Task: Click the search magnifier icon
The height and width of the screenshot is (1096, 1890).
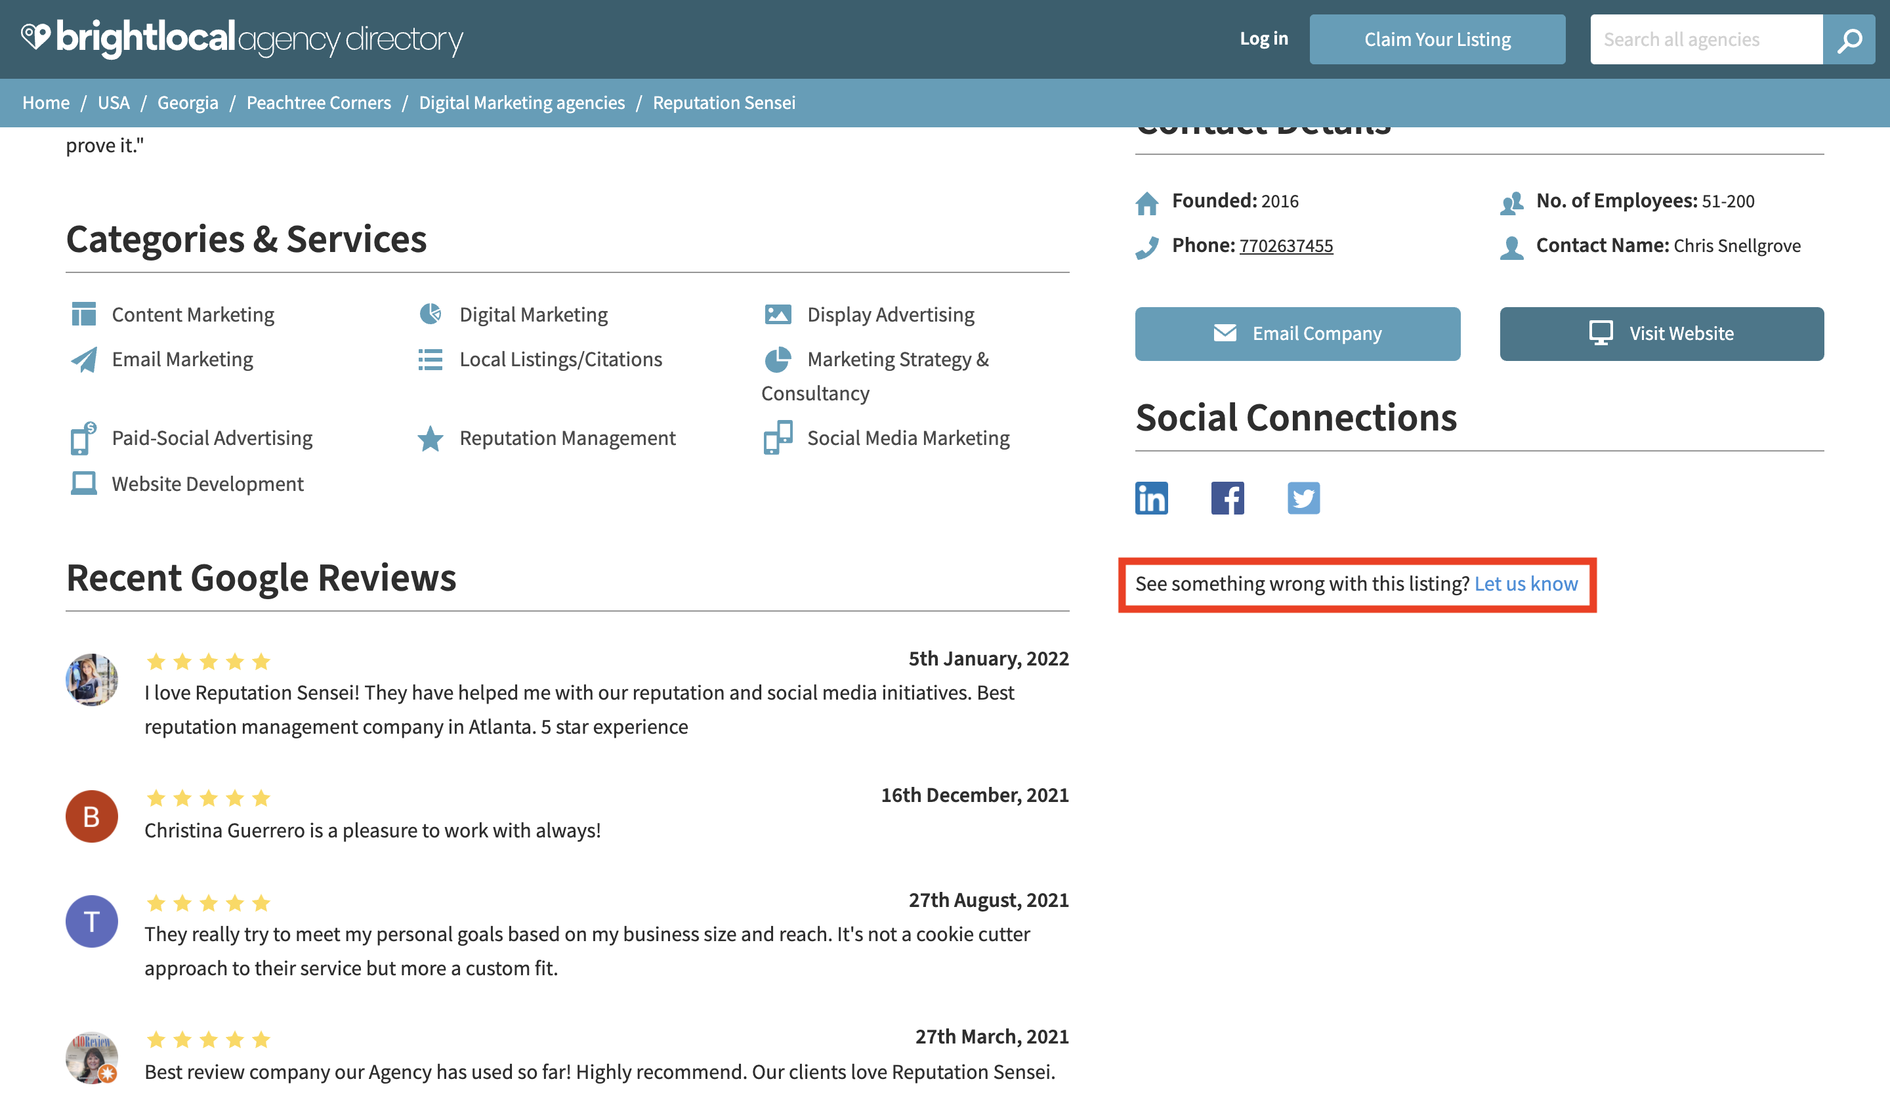Action: (x=1849, y=40)
